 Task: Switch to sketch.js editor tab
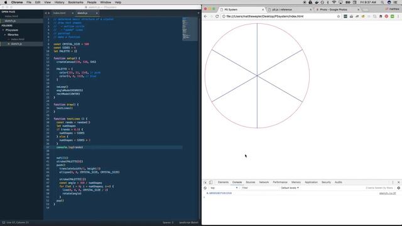click(x=82, y=13)
